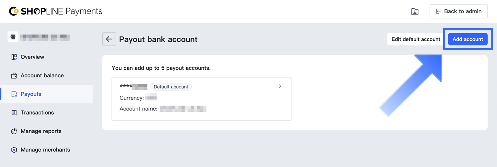
Task: Click the back arrow beside Payout bank account
Action: (109, 39)
